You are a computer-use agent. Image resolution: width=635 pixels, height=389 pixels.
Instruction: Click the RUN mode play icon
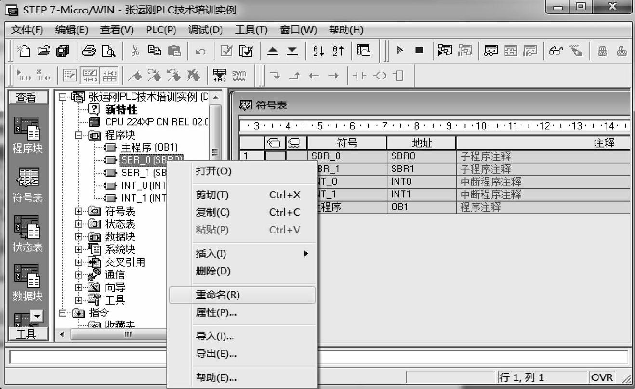tap(399, 51)
